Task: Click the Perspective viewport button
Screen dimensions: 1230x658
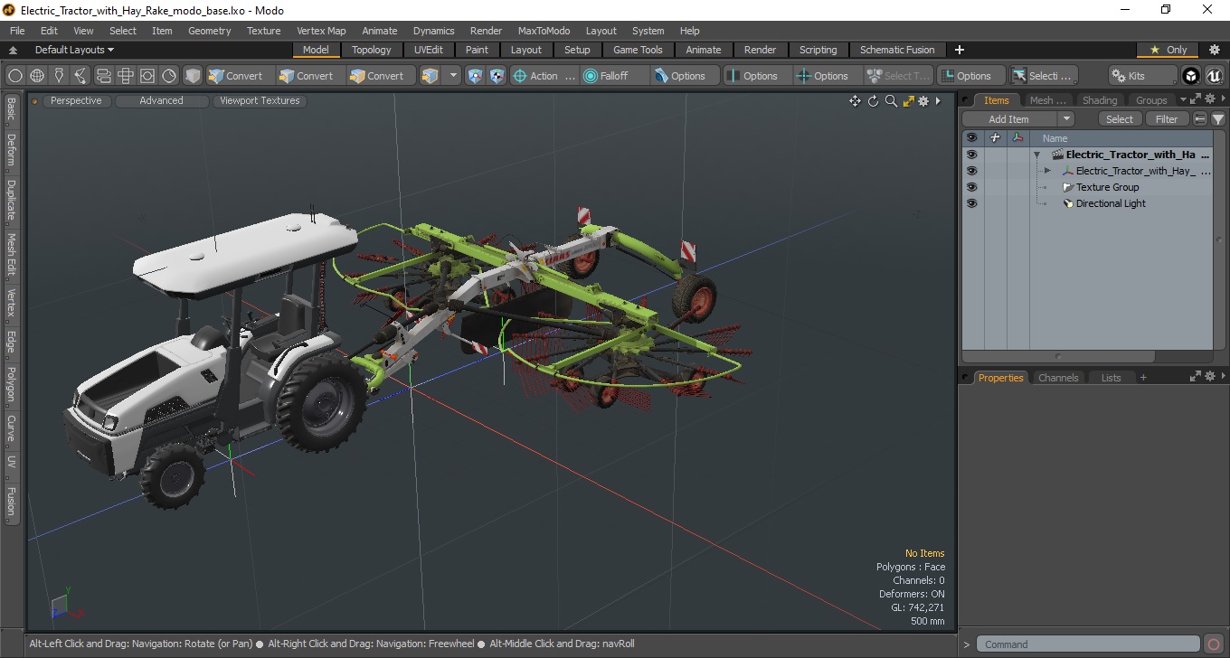Action: [x=76, y=101]
